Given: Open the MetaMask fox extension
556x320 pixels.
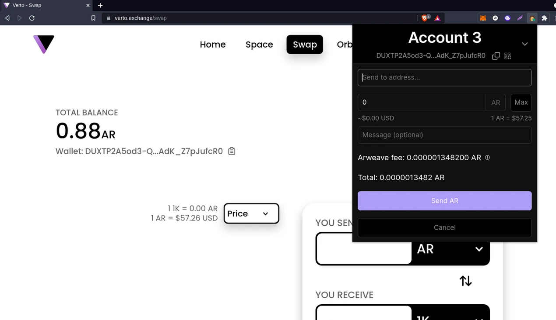Looking at the screenshot, I should coord(483,18).
